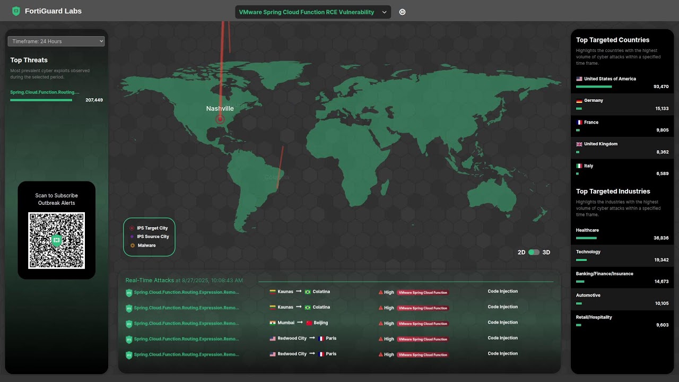Click the Nashville target marker on map
The height and width of the screenshot is (382, 679).
click(220, 120)
